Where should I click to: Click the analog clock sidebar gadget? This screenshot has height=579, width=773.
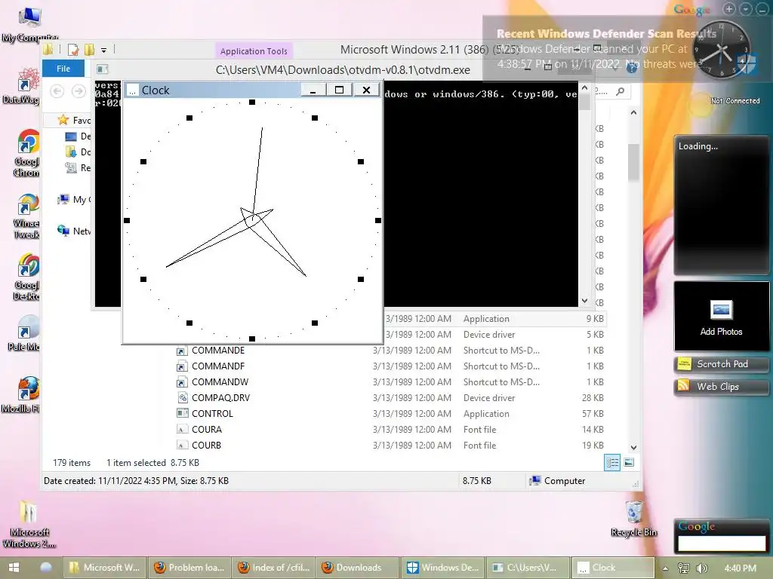point(722,49)
